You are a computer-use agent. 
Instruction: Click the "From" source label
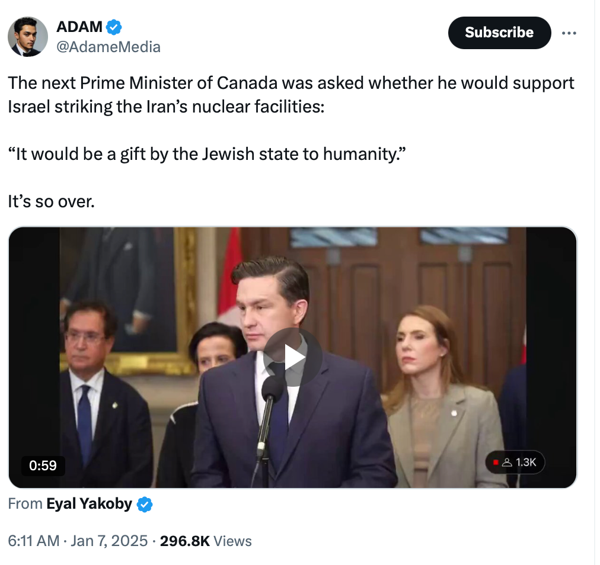(25, 504)
